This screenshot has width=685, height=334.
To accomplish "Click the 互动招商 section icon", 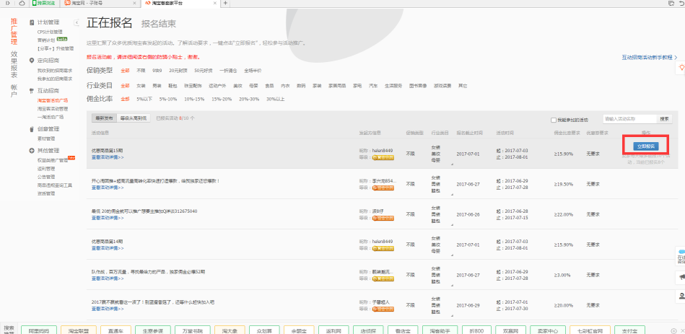I will pyautogui.click(x=31, y=91).
